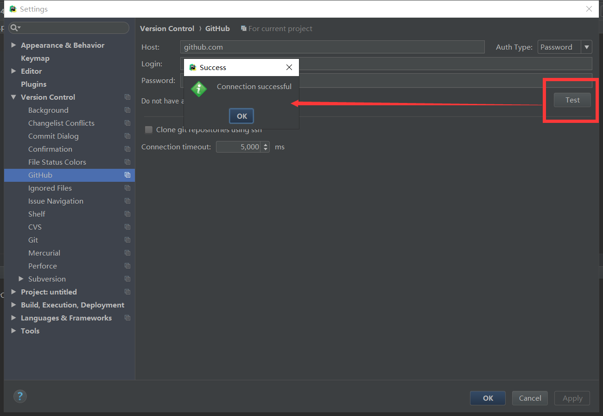This screenshot has width=603, height=416.
Task: Select Commit Dialog in the settings tree
Action: coord(53,136)
